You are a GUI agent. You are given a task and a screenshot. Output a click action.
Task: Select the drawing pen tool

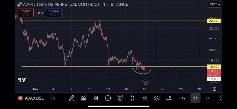click(71, 98)
